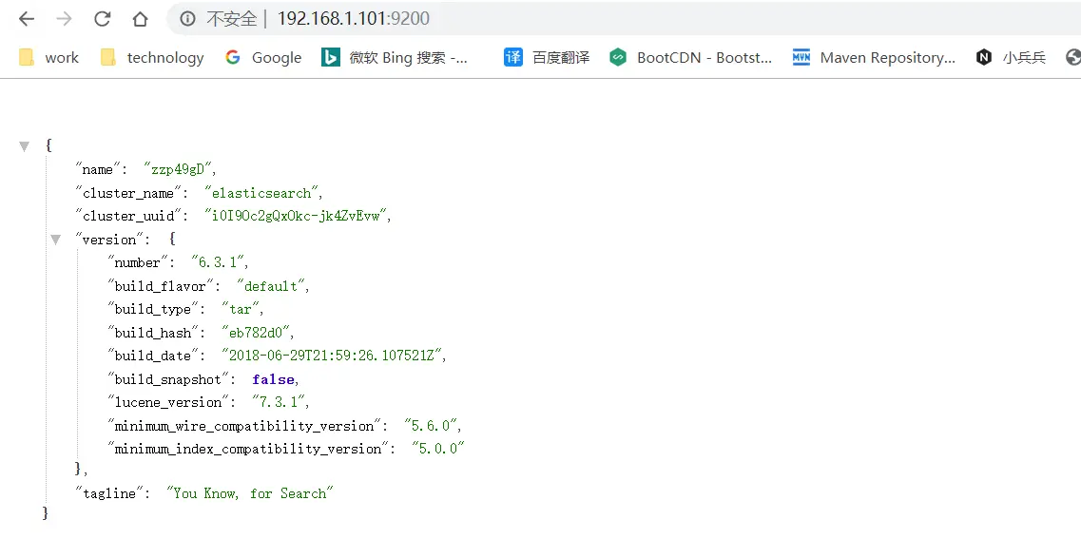Click the "build_type" key
The width and height of the screenshot is (1081, 539).
[x=155, y=310]
